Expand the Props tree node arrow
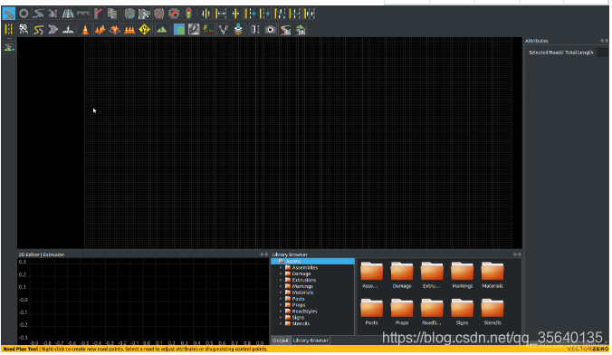The image size is (612, 355). [x=281, y=305]
